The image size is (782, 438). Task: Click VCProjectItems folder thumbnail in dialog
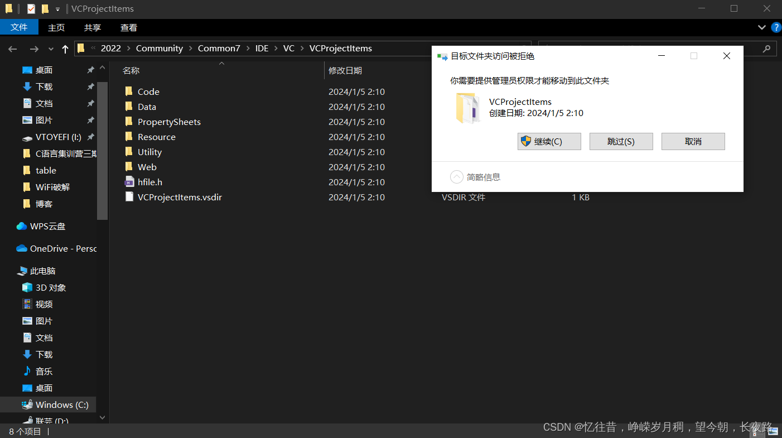point(467,108)
